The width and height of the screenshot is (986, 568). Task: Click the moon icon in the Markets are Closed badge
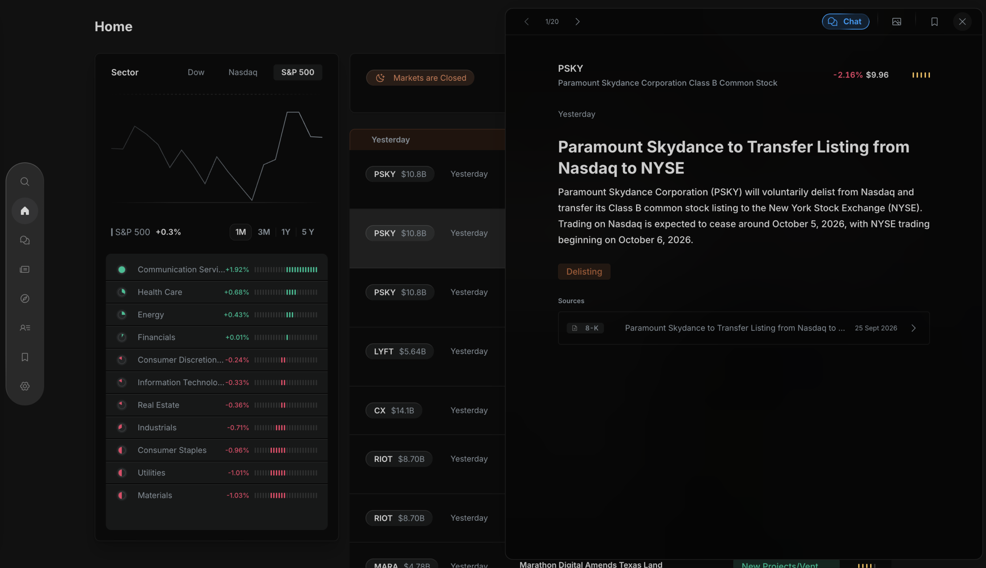[x=380, y=78]
